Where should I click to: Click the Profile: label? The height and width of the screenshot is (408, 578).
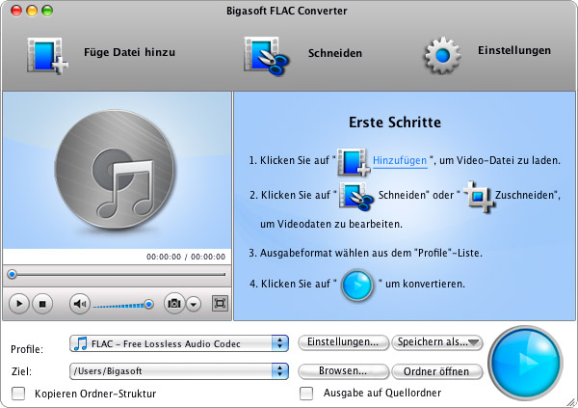tap(27, 349)
